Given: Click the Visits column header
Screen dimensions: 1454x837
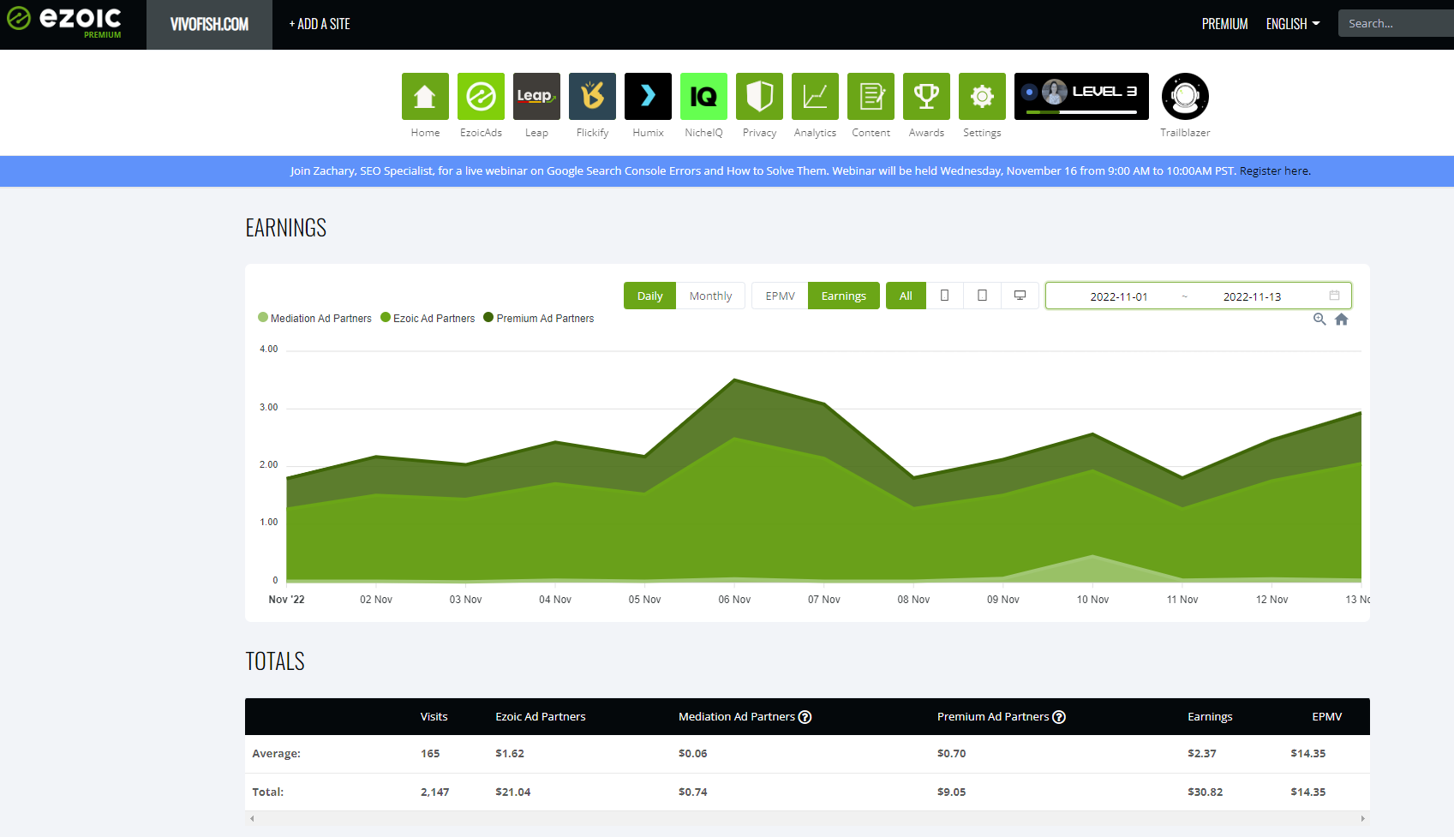Looking at the screenshot, I should click(434, 717).
